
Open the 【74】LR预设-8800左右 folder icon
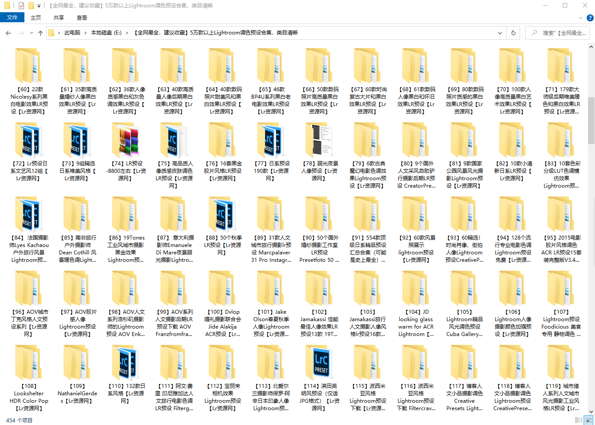[x=126, y=140]
